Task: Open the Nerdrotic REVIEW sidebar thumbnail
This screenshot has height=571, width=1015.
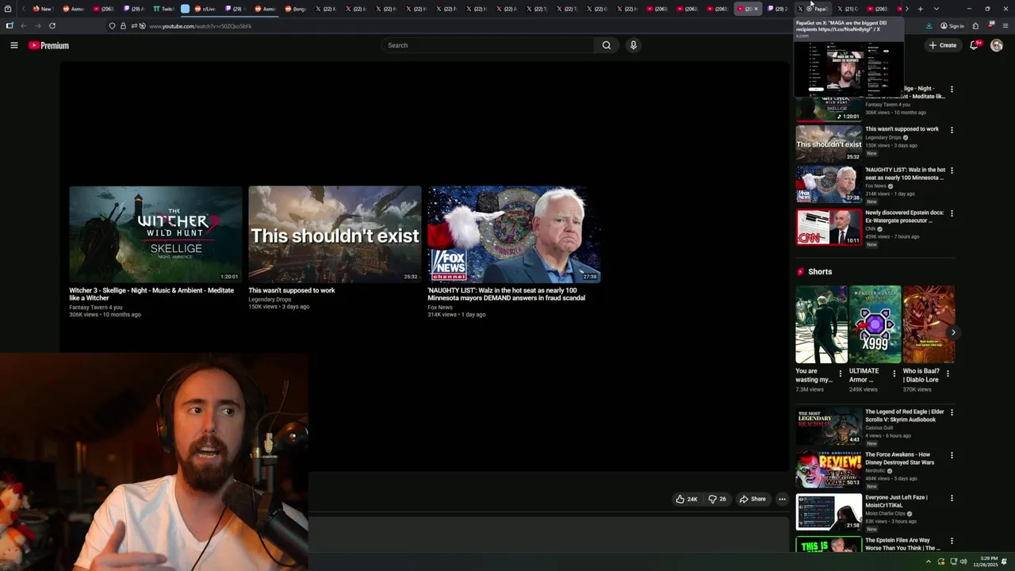Action: (829, 469)
